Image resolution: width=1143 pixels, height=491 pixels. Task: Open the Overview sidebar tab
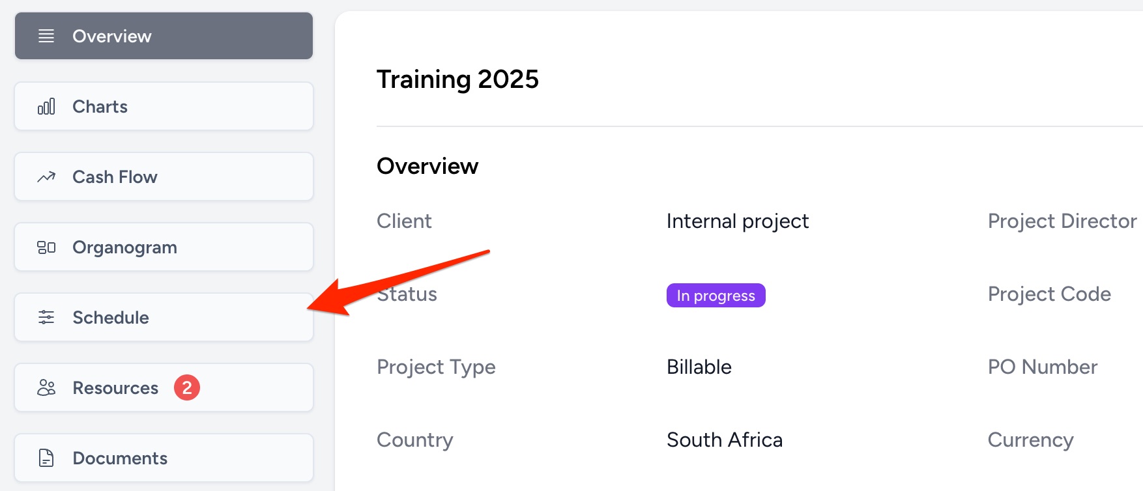click(x=164, y=36)
